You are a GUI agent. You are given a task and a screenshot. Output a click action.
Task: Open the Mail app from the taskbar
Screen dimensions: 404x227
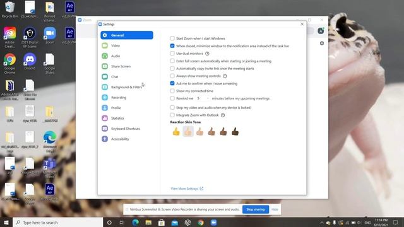click(175, 223)
